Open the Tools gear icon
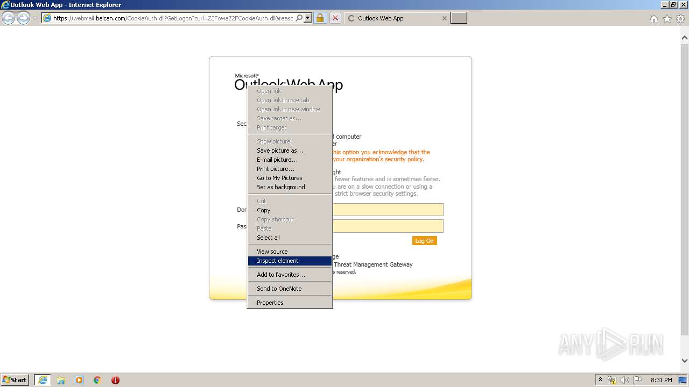Viewport: 689px width, 387px height. (x=680, y=19)
